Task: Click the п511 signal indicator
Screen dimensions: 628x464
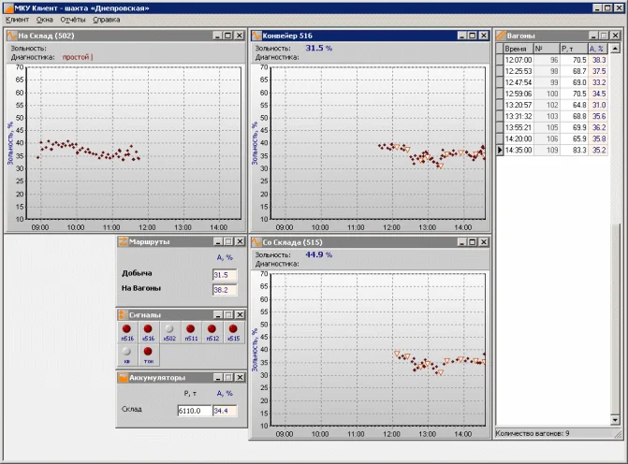Action: click(x=191, y=330)
